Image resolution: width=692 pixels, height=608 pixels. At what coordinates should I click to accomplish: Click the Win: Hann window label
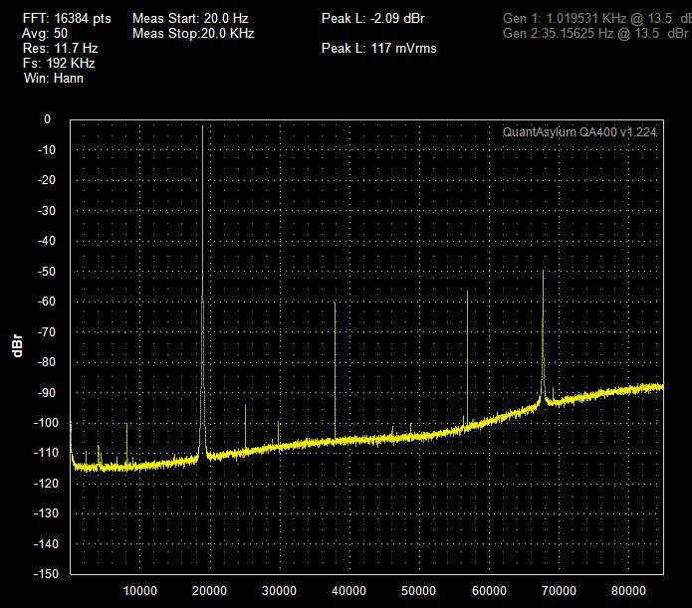54,78
